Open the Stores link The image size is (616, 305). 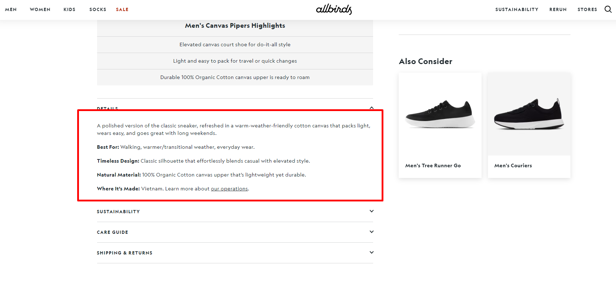click(587, 10)
